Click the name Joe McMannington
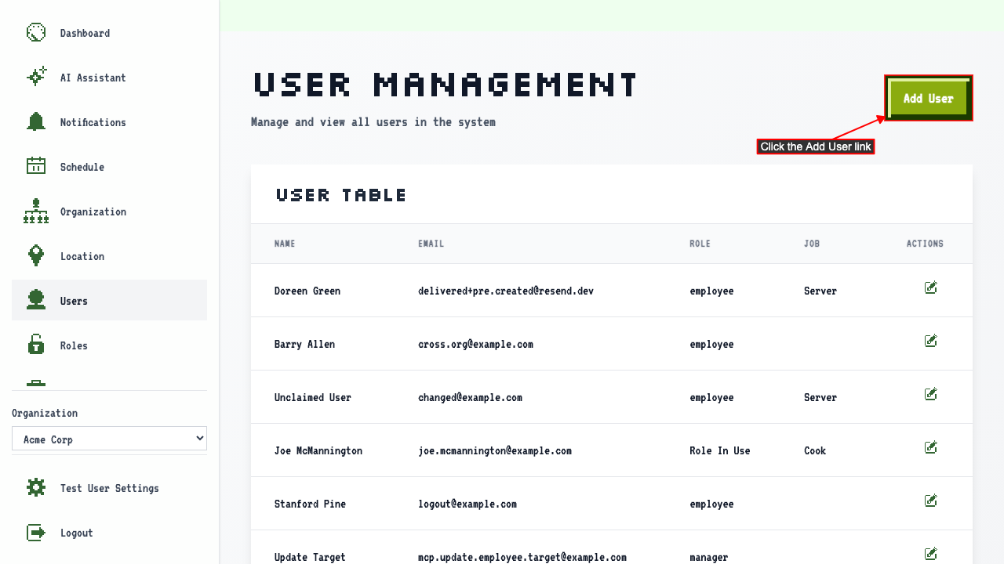 [x=318, y=450]
